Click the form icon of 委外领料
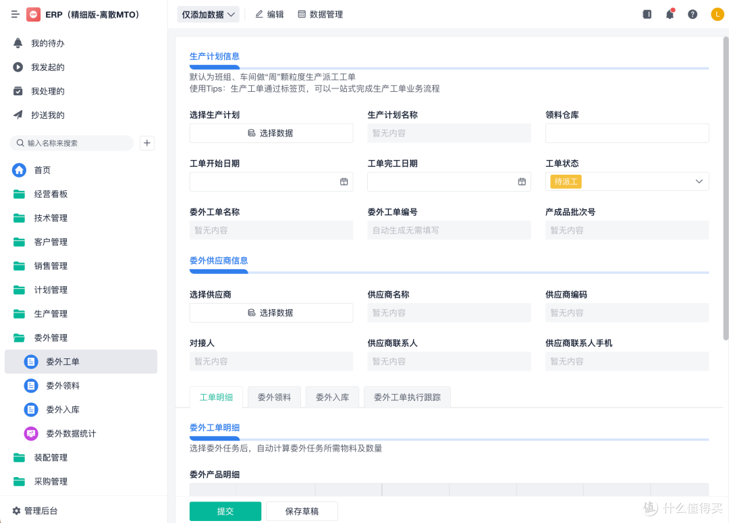Viewport: 729px width, 523px height. [x=31, y=385]
